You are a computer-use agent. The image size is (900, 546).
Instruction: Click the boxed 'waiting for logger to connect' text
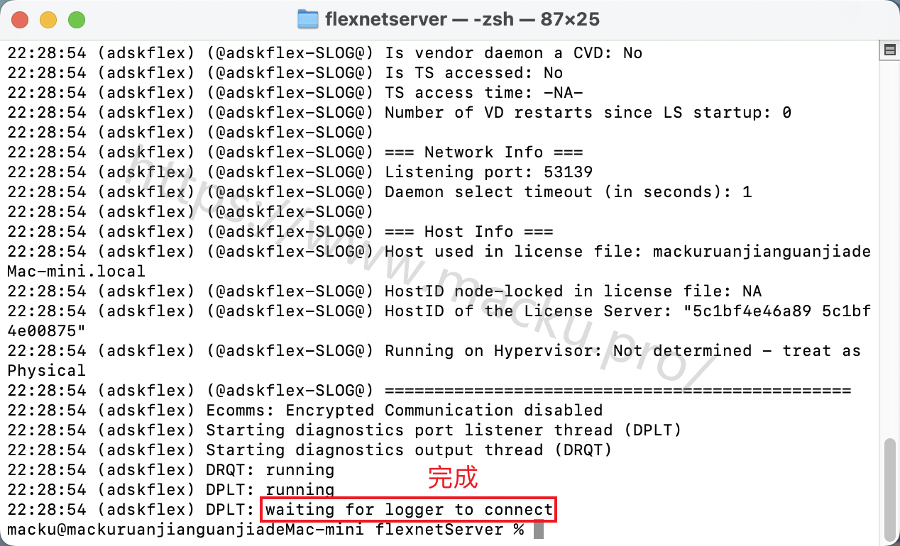pos(409,510)
